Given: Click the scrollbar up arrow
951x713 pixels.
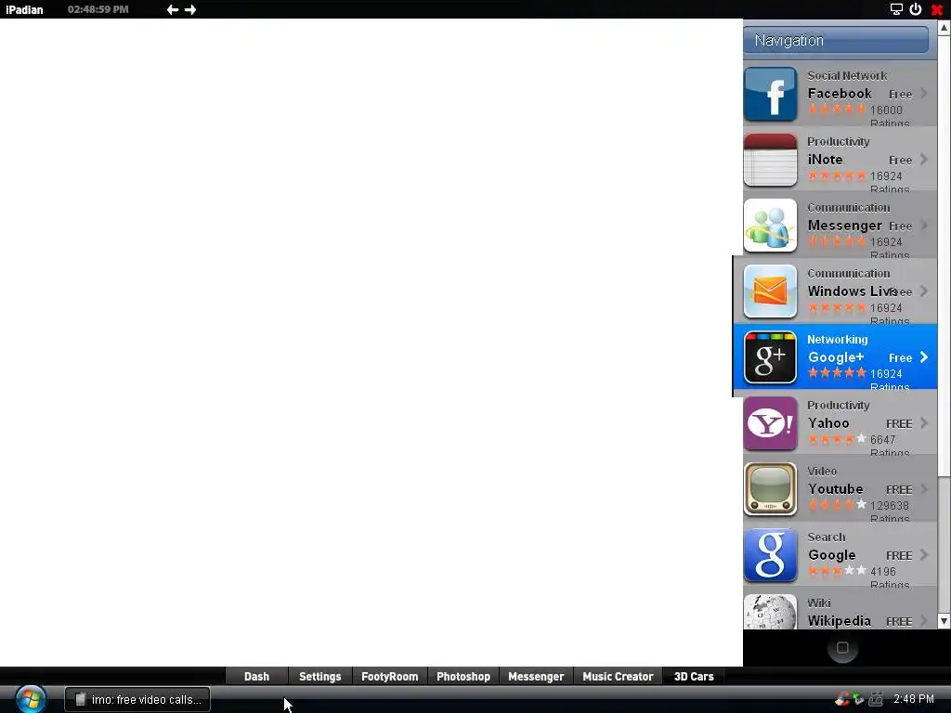Looking at the screenshot, I should click(944, 27).
